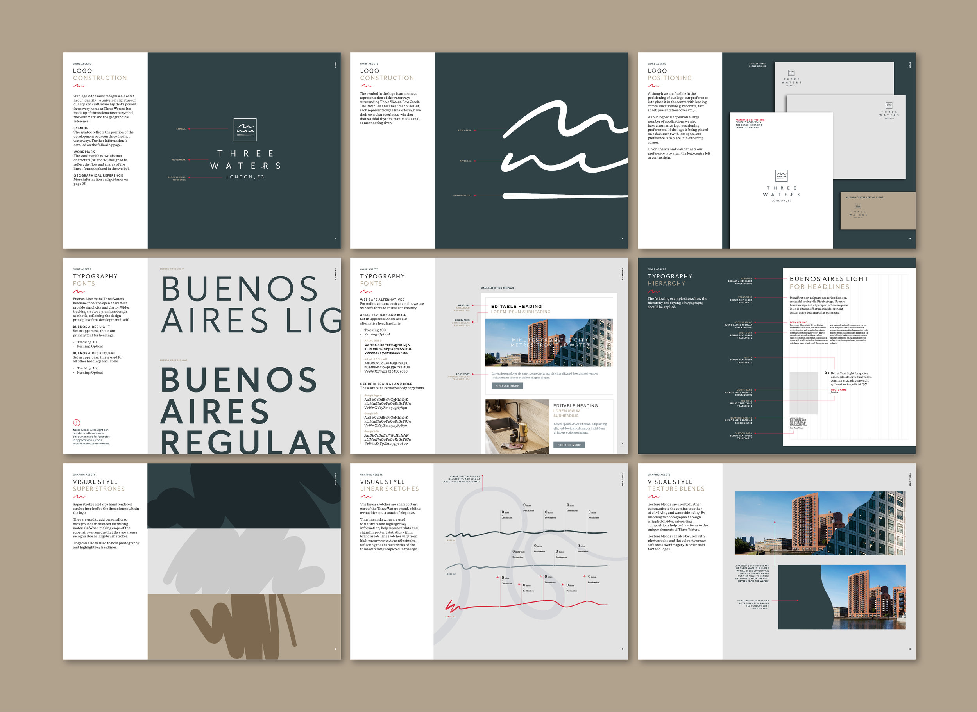Screen dimensions: 977x712
Task: Click the Editable Heading text above city photo
Action: 516,307
